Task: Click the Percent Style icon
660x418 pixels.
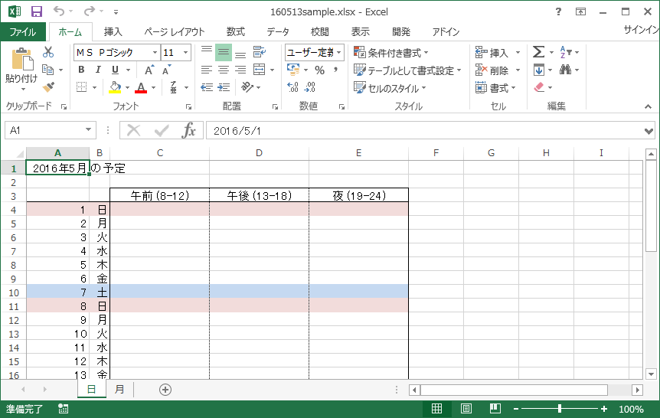Action: 319,70
